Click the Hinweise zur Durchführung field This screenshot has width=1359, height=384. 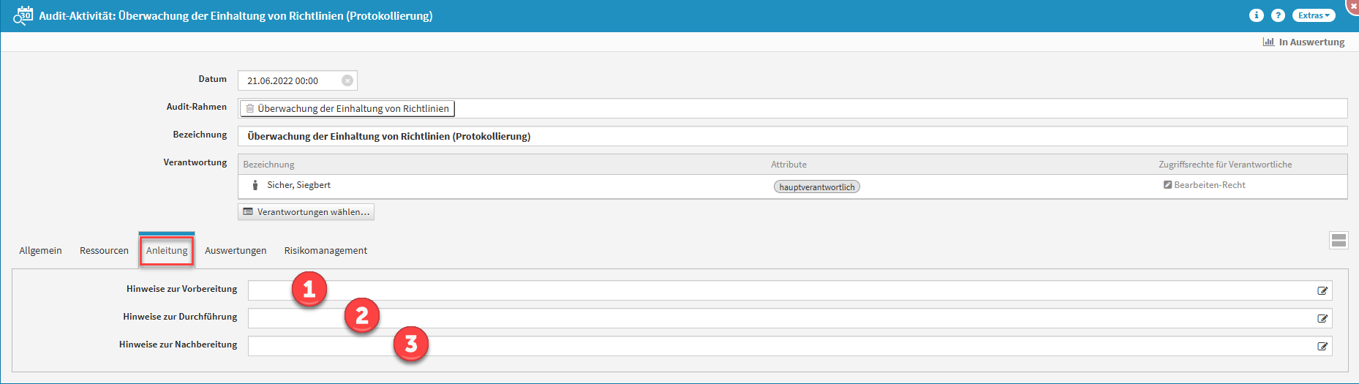[790, 318]
